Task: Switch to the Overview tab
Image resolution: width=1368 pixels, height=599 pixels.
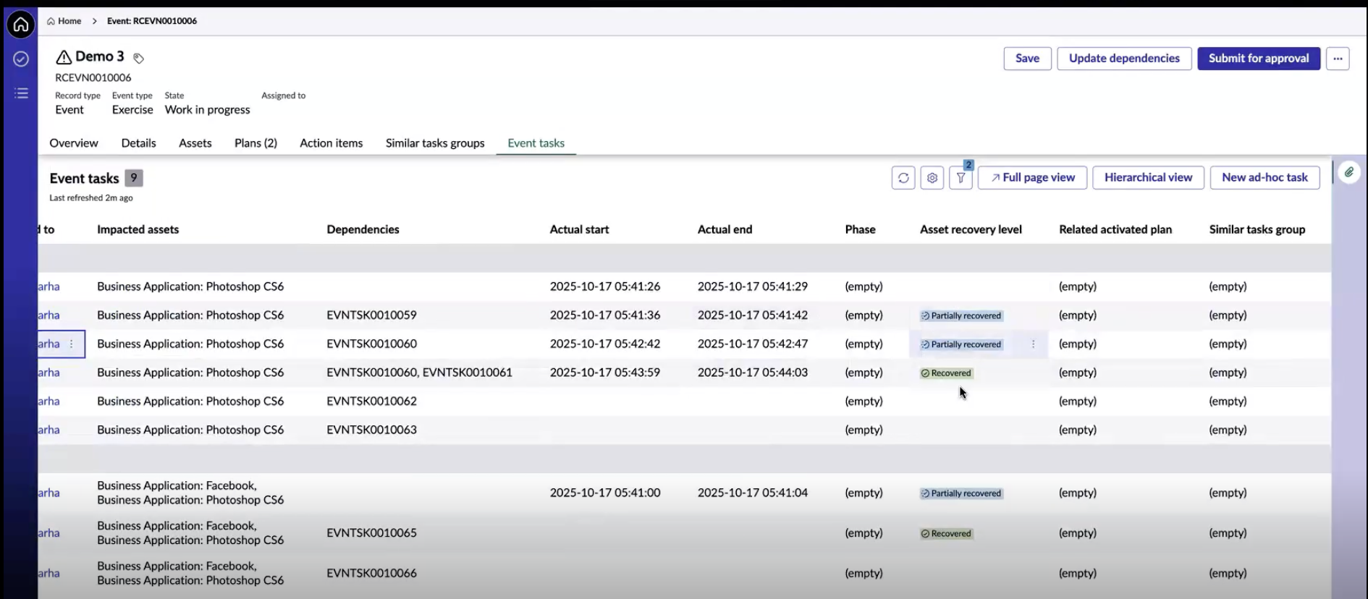Action: 74,143
